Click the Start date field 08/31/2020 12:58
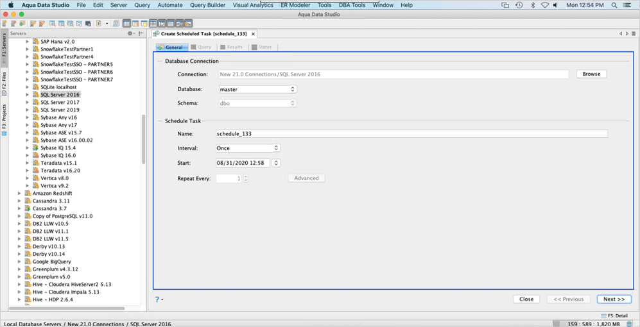 coord(243,163)
